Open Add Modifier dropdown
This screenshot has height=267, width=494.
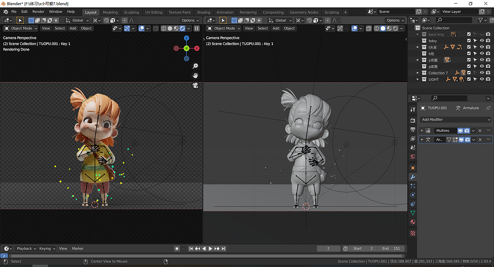click(455, 119)
